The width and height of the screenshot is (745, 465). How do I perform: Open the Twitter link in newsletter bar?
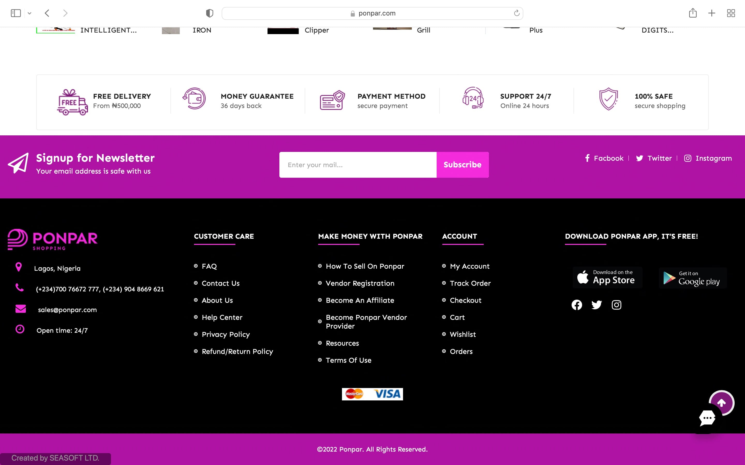[654, 158]
